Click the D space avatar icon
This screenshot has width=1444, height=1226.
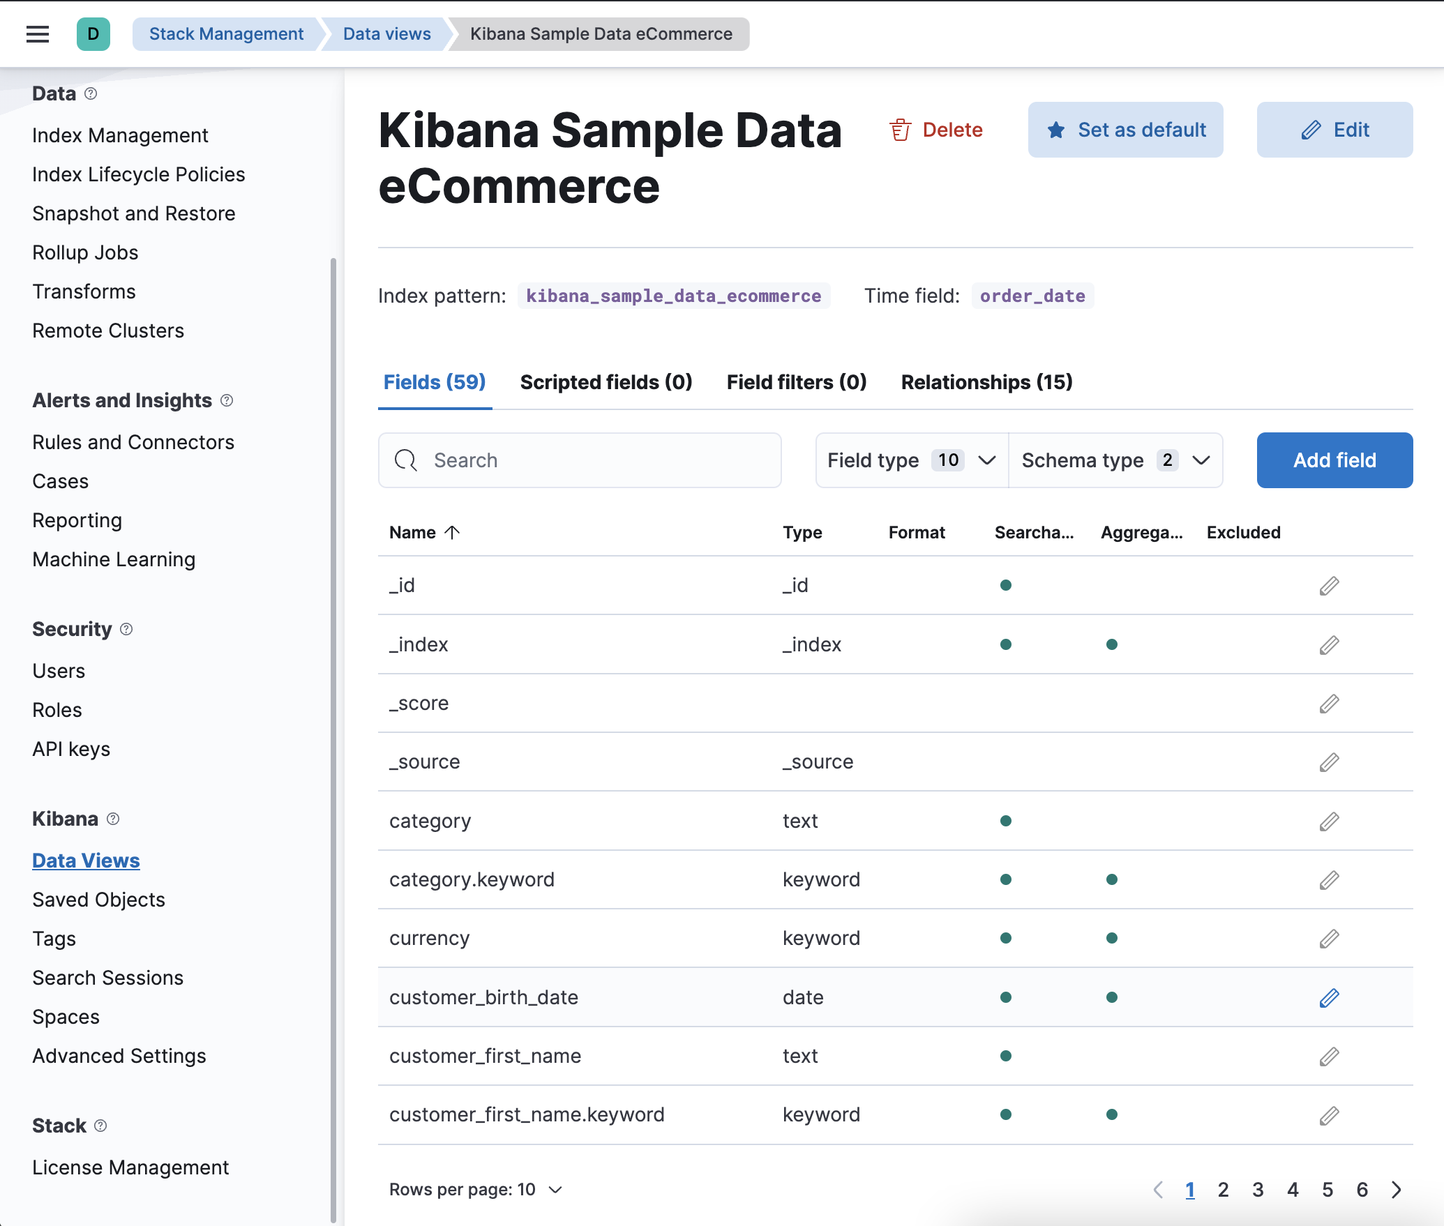[x=93, y=33]
